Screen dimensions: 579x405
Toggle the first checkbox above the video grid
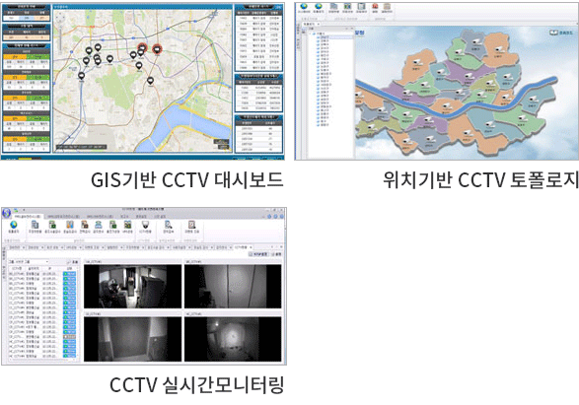click(251, 254)
